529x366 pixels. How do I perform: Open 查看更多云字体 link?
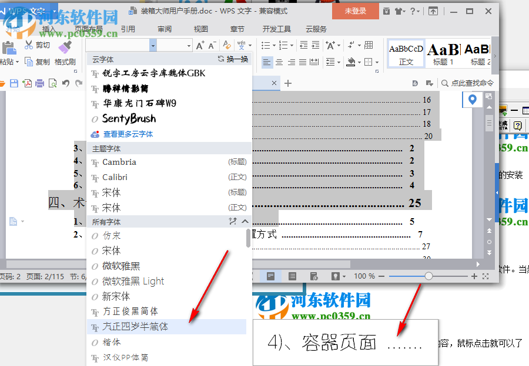pos(128,134)
